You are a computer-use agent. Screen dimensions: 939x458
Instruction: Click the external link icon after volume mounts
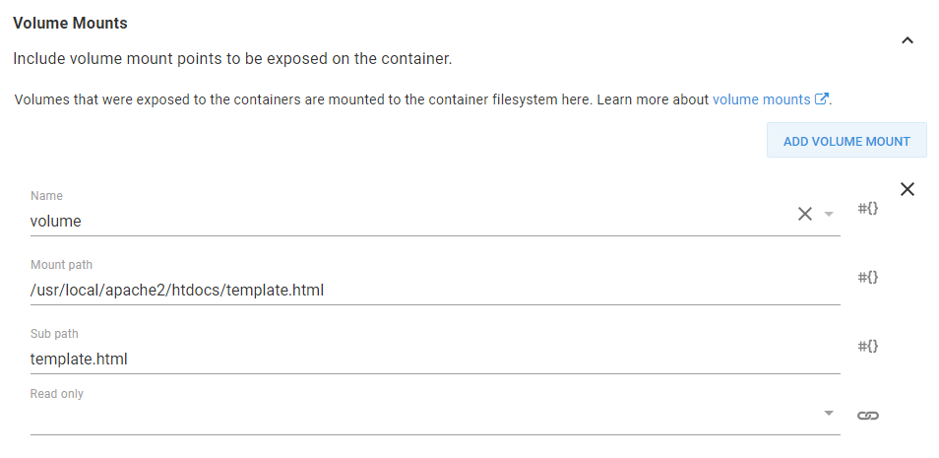click(821, 99)
